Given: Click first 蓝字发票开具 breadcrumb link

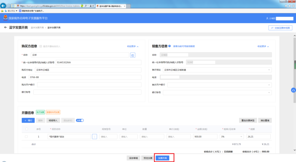Looking at the screenshot, I should pyautogui.click(x=37, y=28).
